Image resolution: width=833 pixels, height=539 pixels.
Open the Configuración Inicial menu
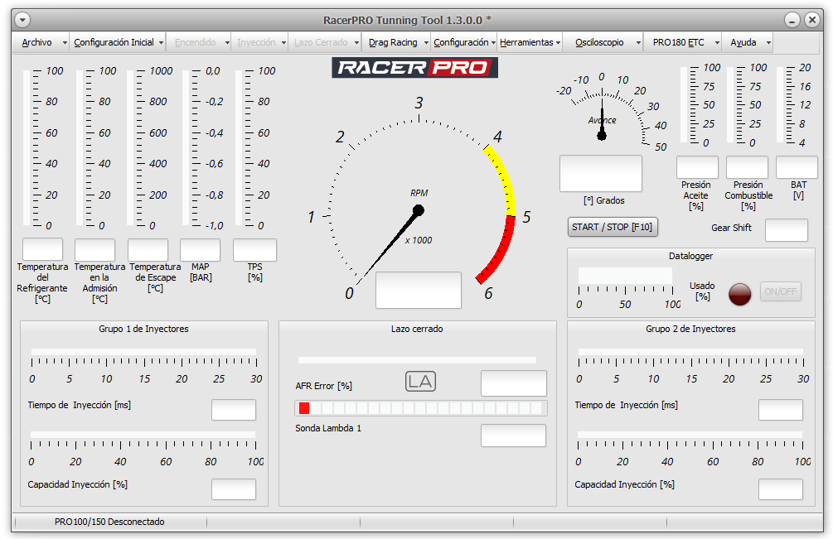click(x=114, y=42)
